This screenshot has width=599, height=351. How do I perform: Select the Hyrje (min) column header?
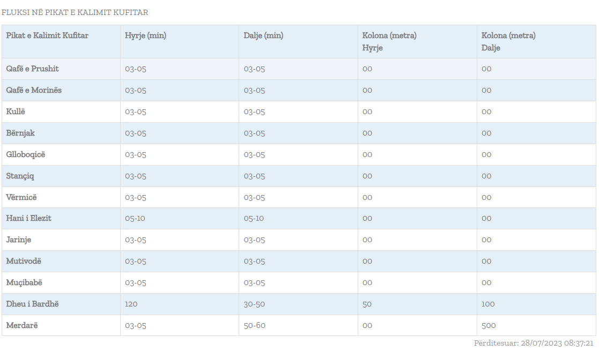145,35
